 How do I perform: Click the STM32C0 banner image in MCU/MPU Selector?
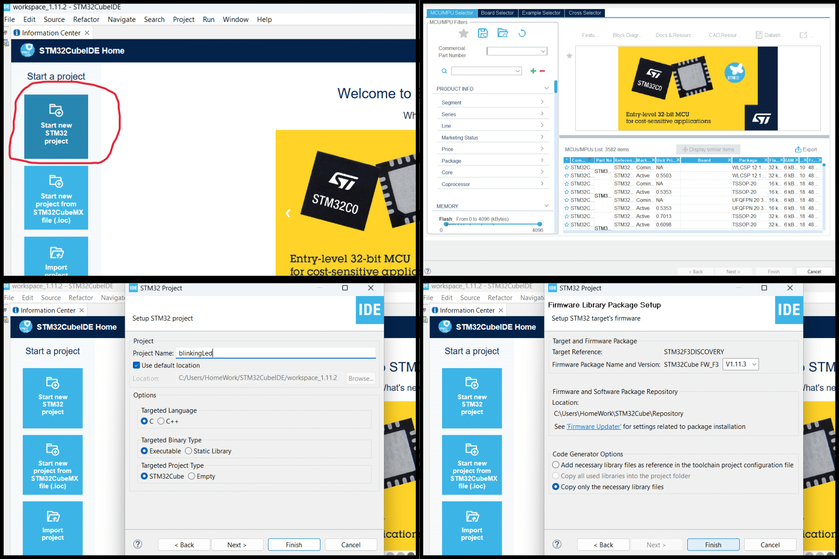(698, 89)
